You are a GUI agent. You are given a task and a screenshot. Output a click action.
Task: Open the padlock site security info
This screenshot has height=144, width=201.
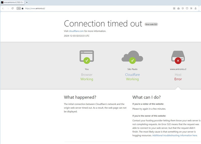click(x=23, y=9)
